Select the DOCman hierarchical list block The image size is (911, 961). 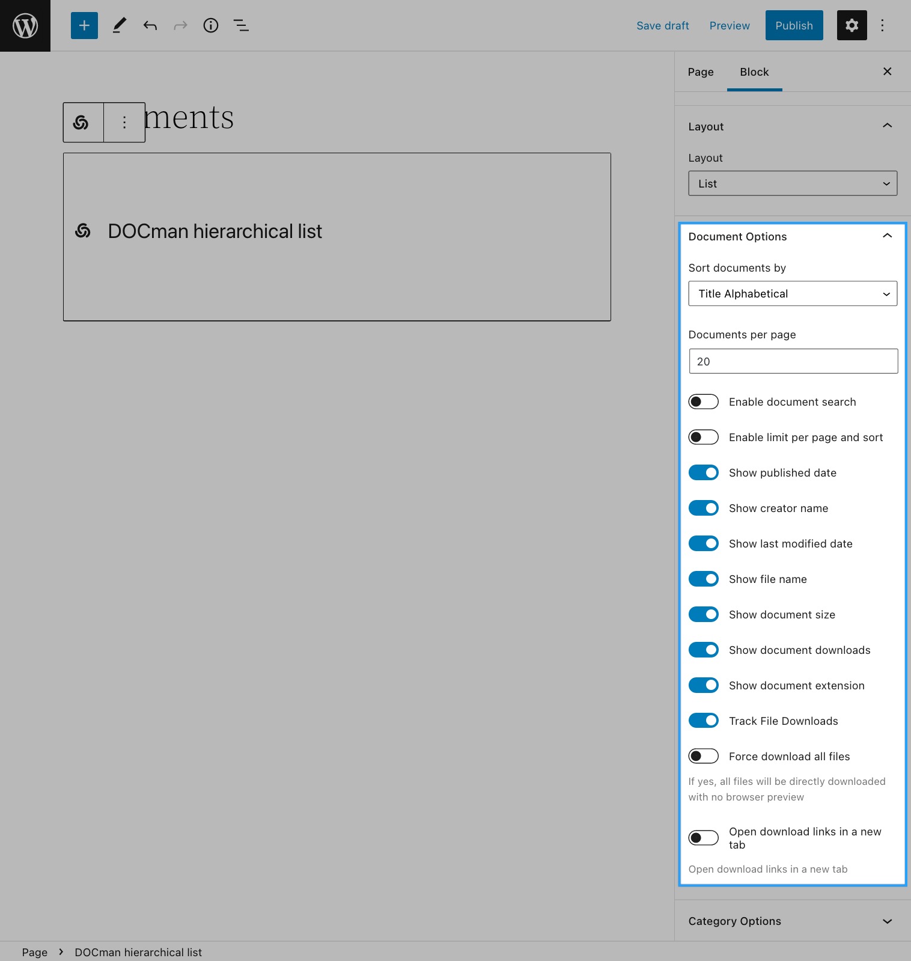(337, 237)
